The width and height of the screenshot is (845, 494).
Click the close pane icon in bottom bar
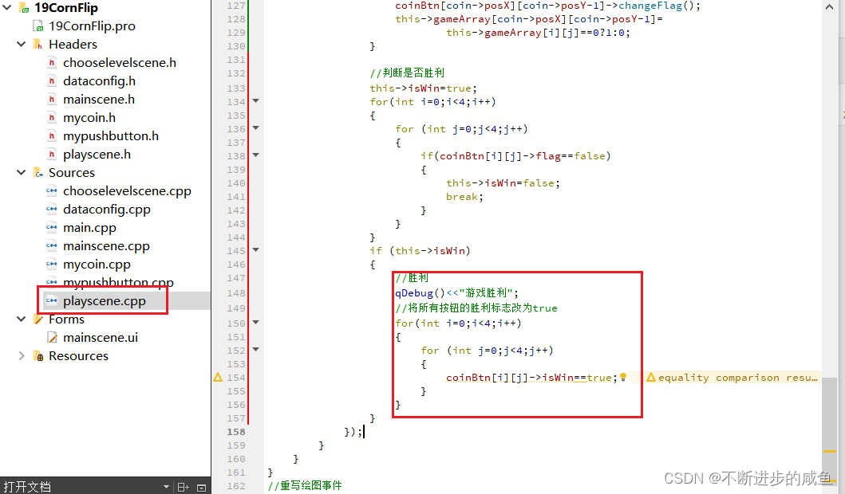[202, 488]
